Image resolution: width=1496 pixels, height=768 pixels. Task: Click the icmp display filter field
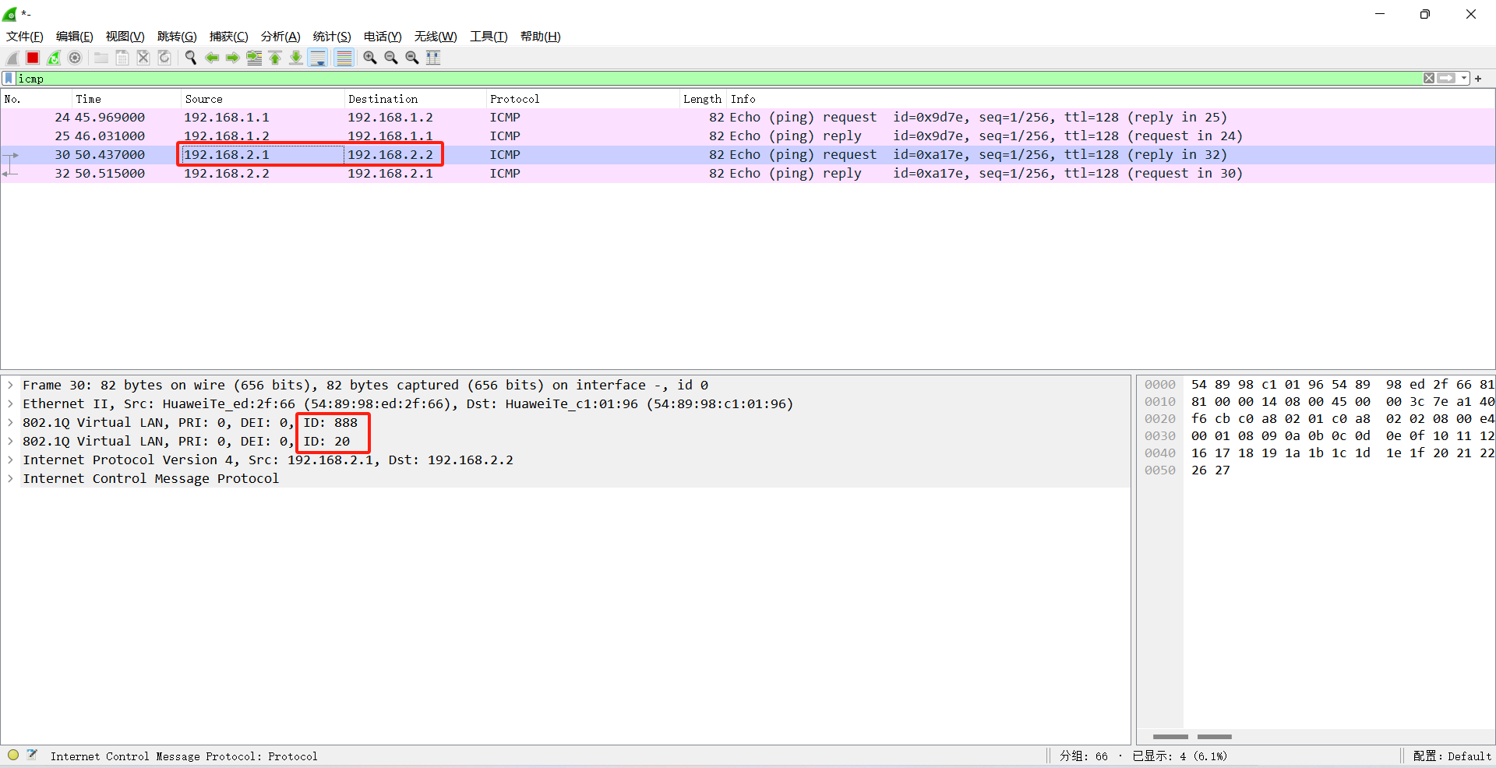(x=718, y=79)
